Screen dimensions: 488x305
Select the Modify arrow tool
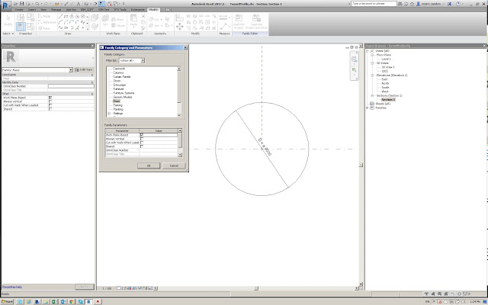(x=8, y=21)
